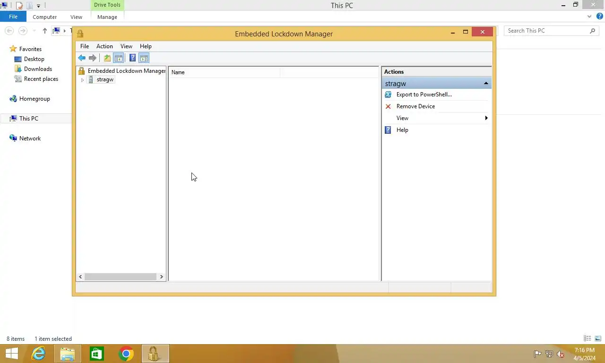Switch to Large icons view in status bar
The width and height of the screenshot is (605, 363).
(x=598, y=338)
